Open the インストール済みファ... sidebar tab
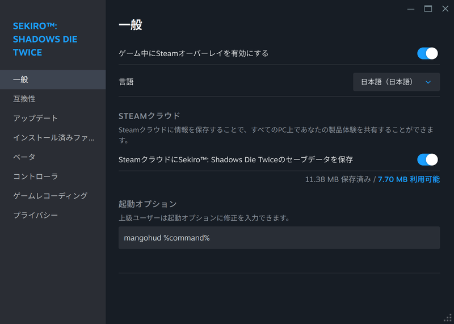Screen dimensions: 454x324 coord(53,137)
